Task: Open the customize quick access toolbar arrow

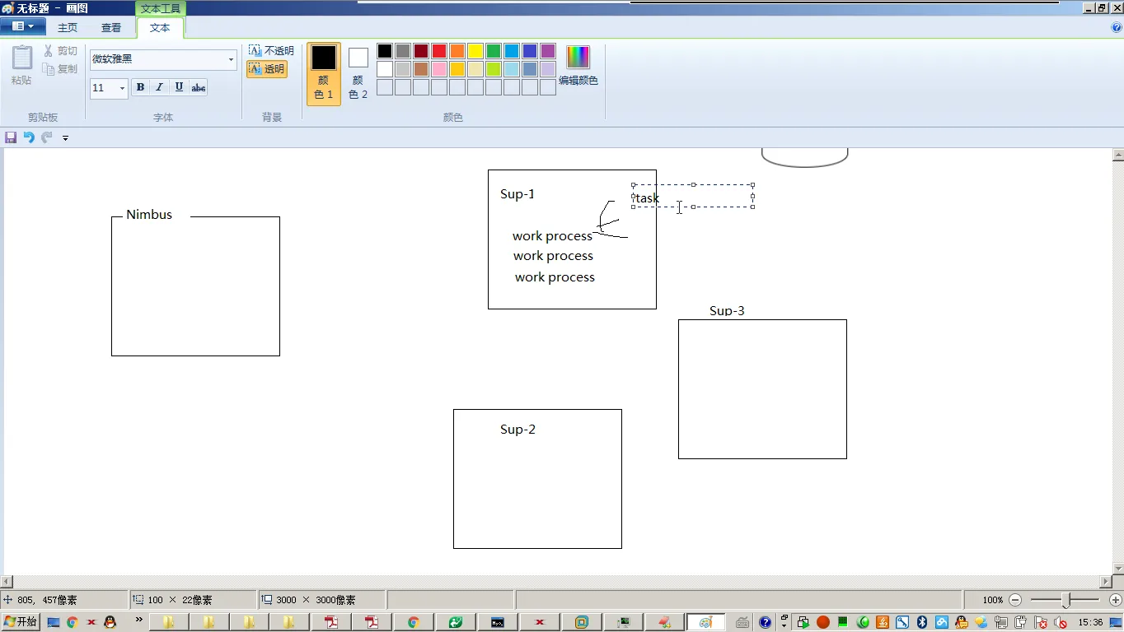Action: 65,138
